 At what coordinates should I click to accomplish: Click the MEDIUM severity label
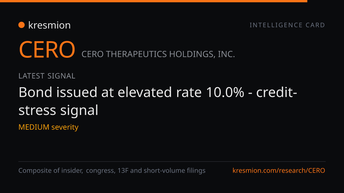coord(48,127)
